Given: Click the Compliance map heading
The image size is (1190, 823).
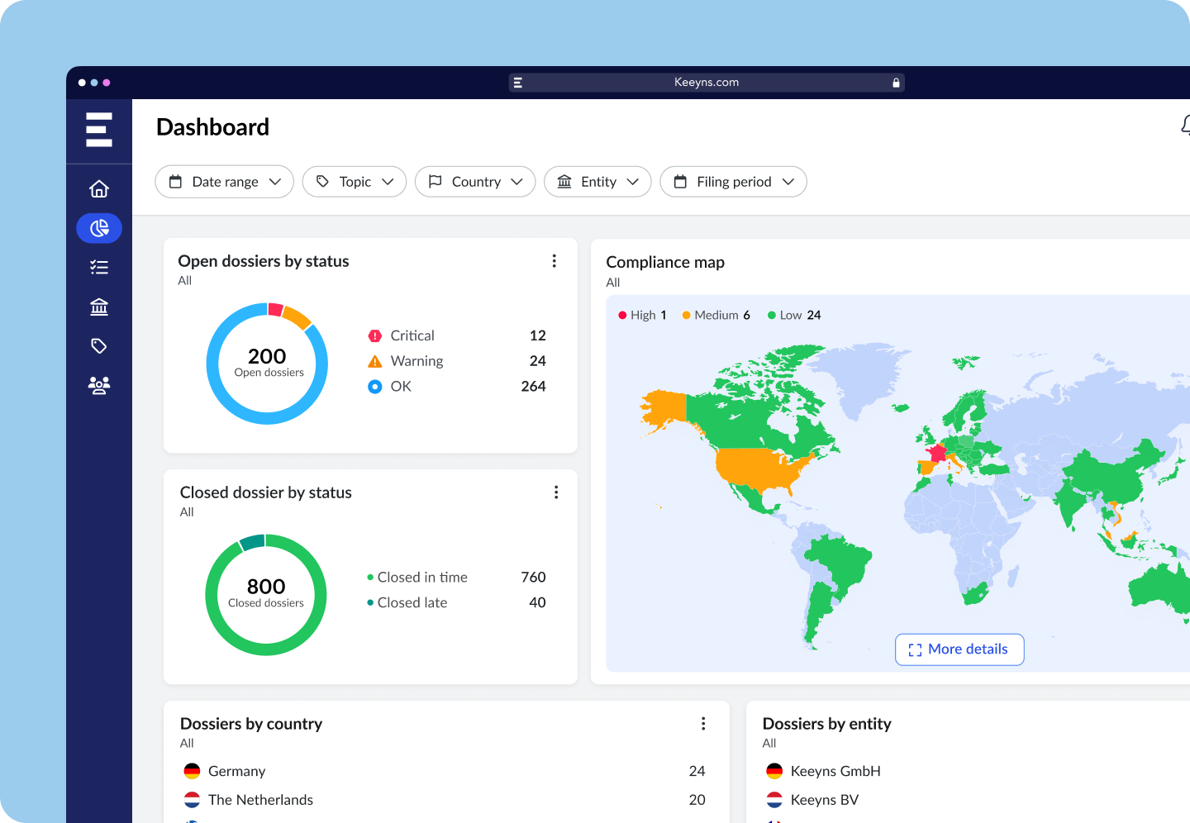Looking at the screenshot, I should pyautogui.click(x=665, y=262).
